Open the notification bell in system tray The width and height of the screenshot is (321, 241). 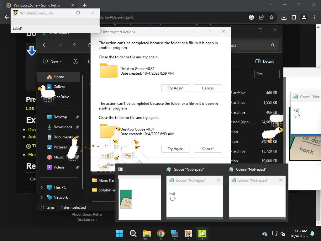click(x=313, y=233)
